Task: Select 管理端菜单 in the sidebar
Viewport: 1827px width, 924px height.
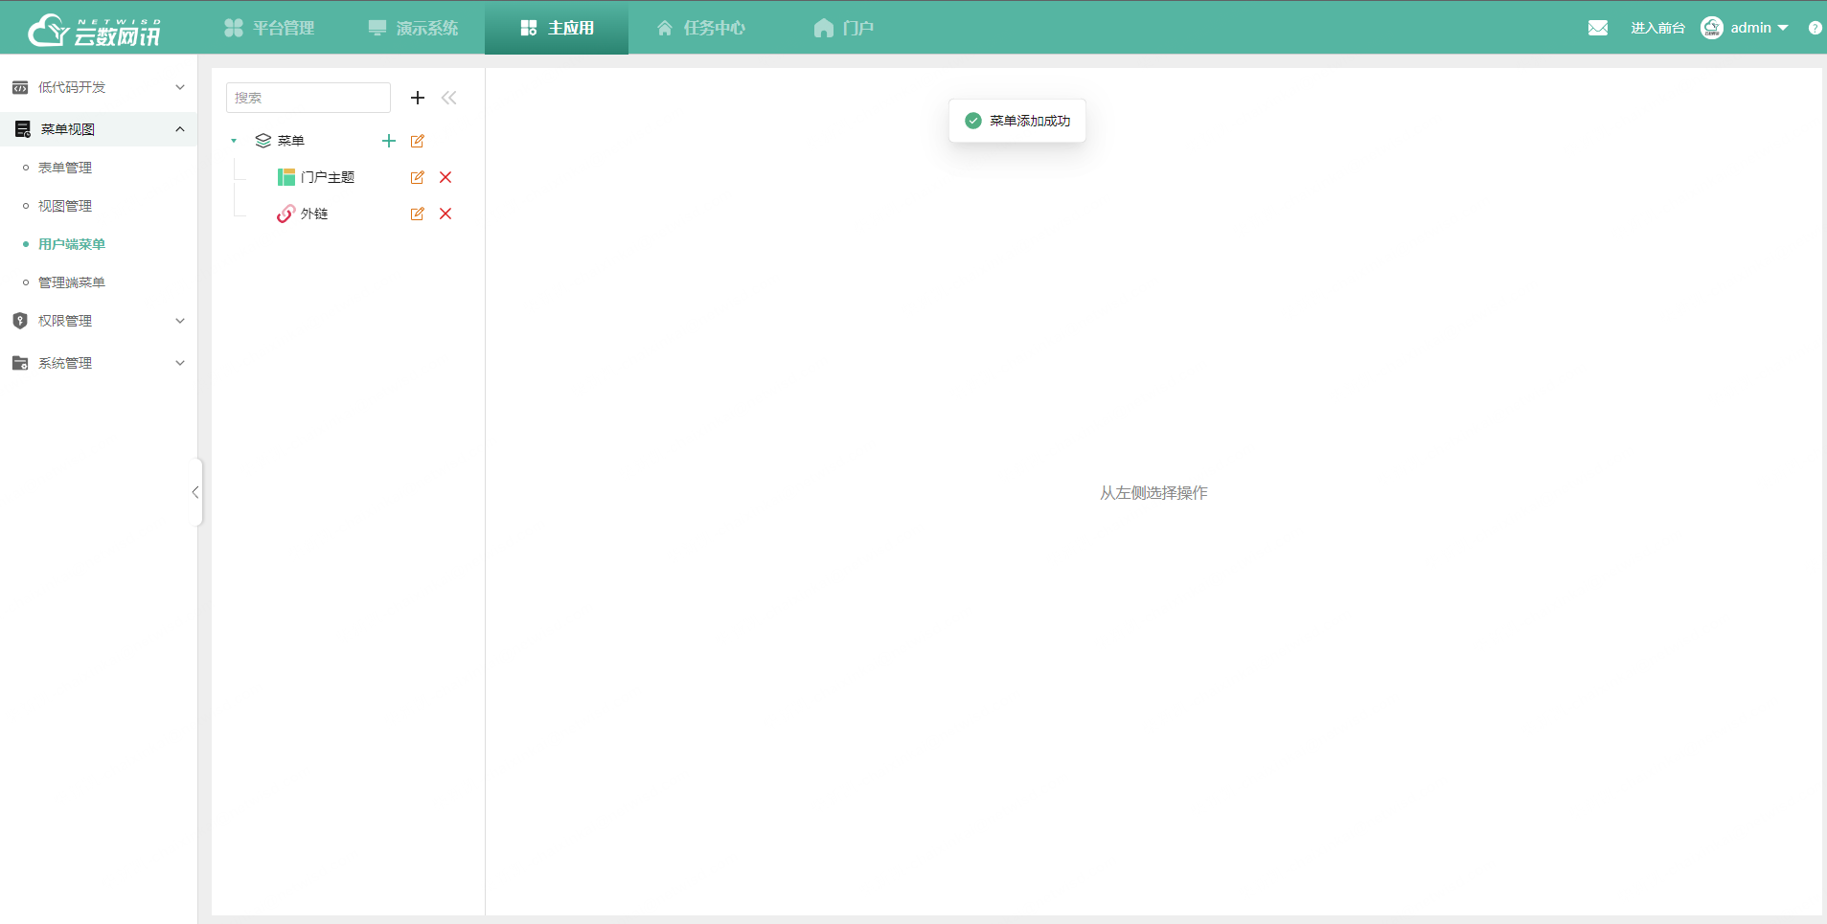Action: [70, 282]
